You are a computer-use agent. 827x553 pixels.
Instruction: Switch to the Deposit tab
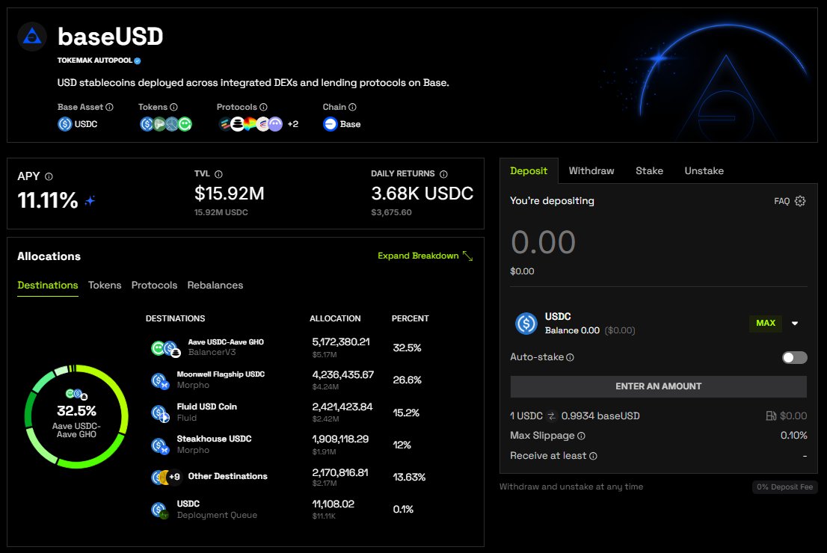coord(529,171)
